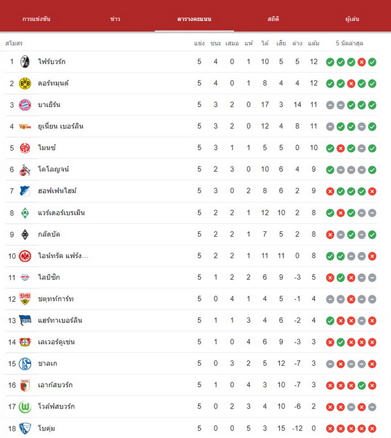The image size is (391, 438).
Task: Open team link ไลป์ซิก in row 11
Action: pyautogui.click(x=49, y=277)
